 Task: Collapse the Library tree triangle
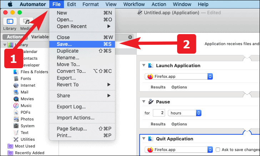[5, 45]
